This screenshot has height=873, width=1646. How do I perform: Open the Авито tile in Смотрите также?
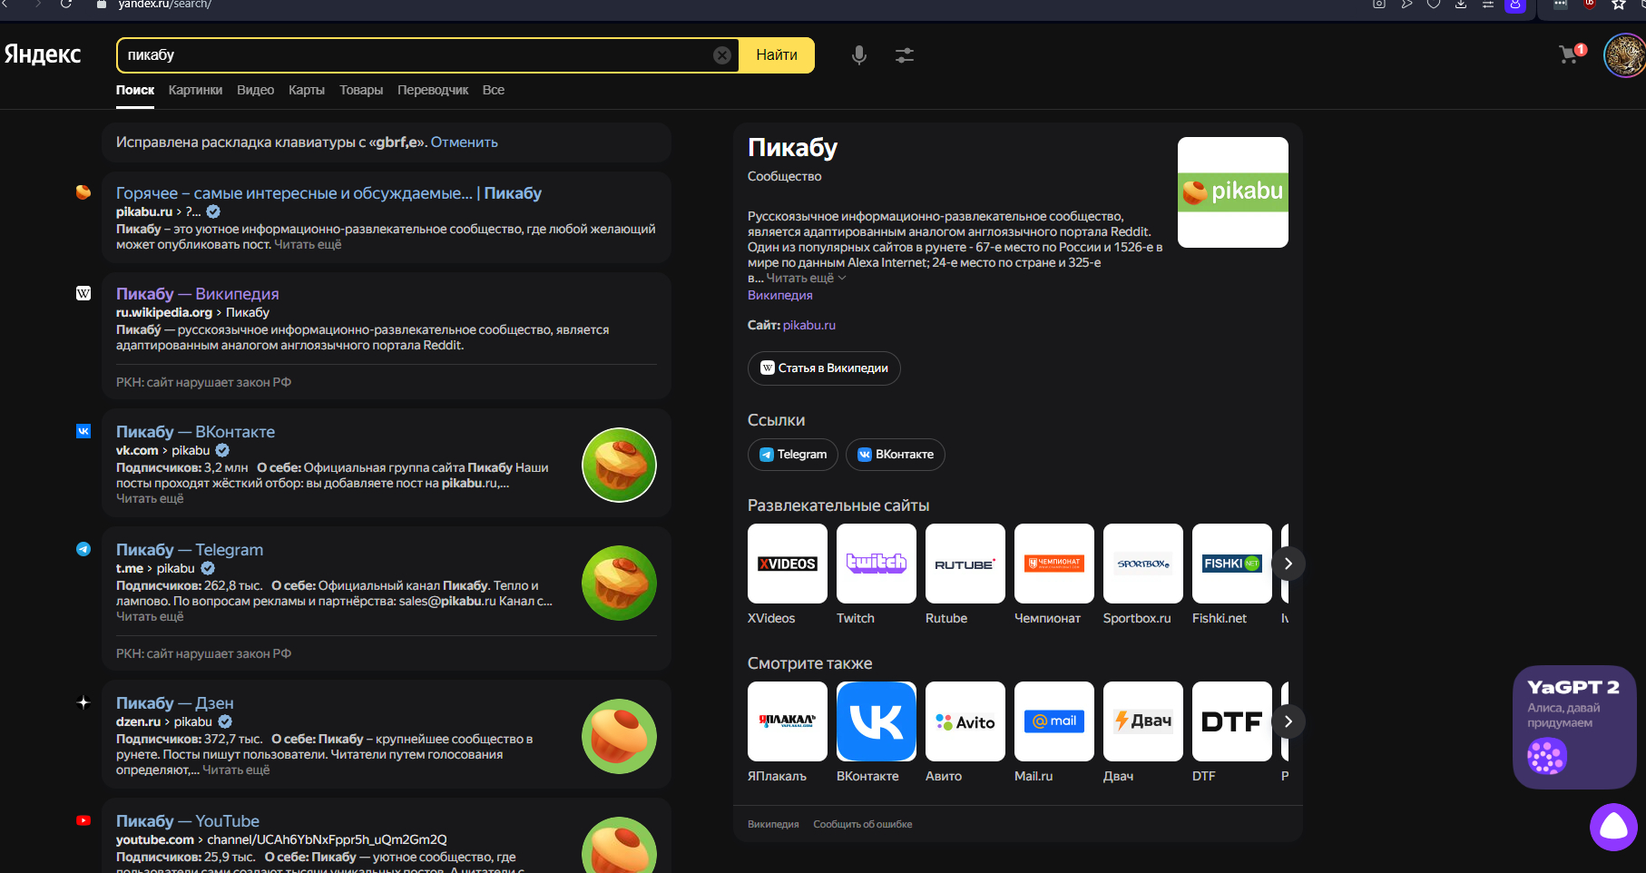965,721
